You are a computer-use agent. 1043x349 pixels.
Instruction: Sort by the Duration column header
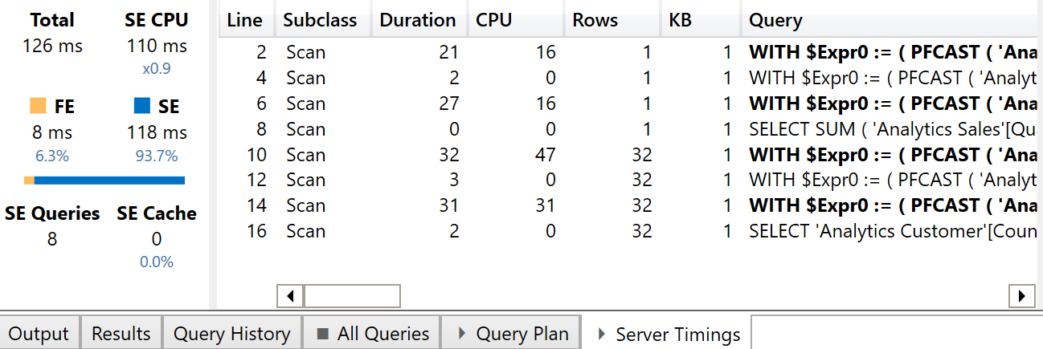coord(418,20)
